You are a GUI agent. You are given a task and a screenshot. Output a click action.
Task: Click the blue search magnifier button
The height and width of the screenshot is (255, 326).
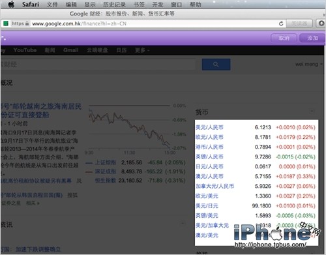pyautogui.click(x=216, y=65)
